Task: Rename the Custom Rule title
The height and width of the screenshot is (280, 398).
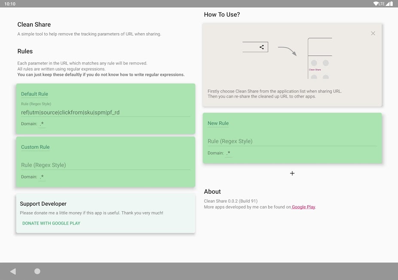Action: pos(35,147)
